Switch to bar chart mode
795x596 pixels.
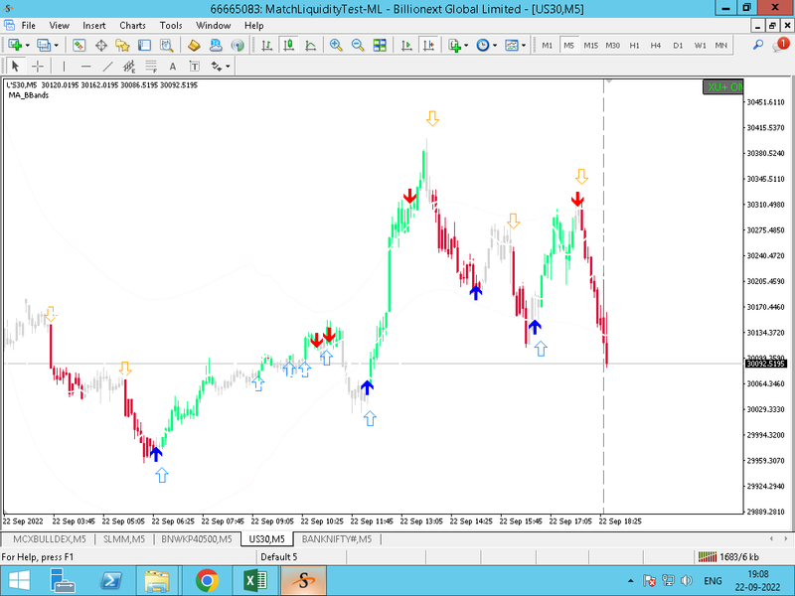coord(266,45)
